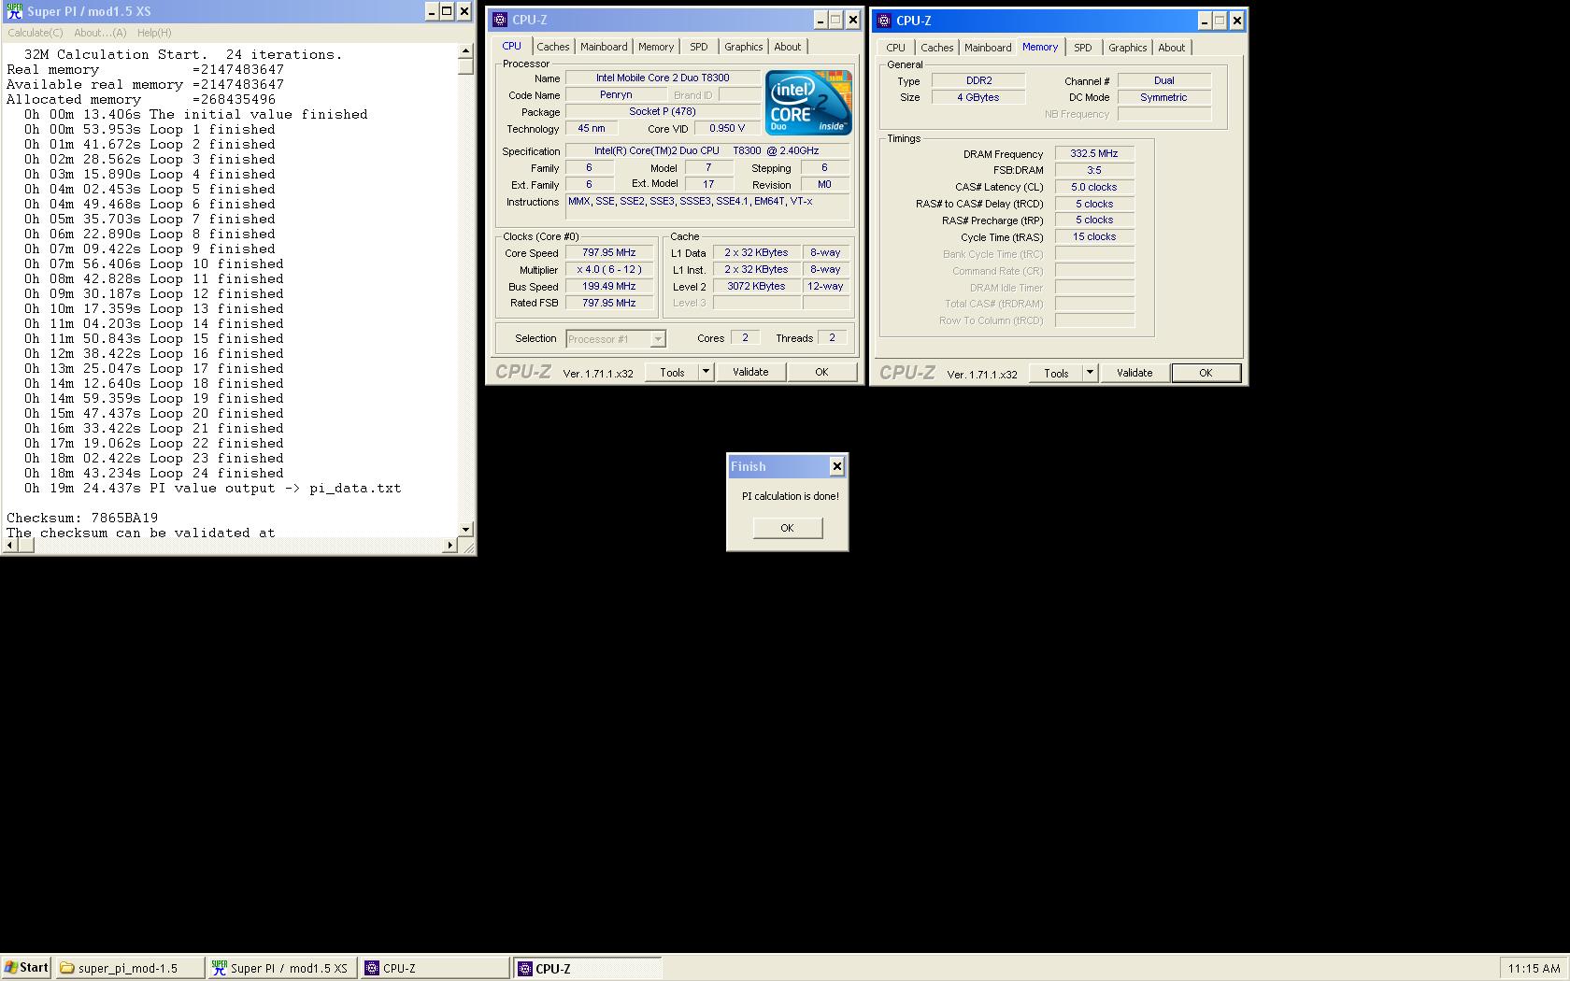Image resolution: width=1570 pixels, height=981 pixels.
Task: Click Super PI vertical scrollbar up arrow
Action: [x=465, y=51]
